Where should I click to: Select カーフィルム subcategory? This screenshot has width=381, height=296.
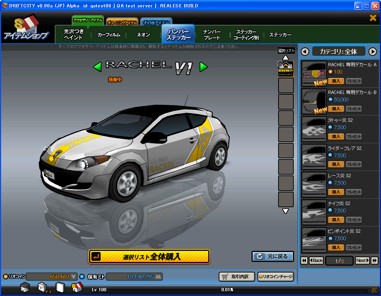click(109, 35)
